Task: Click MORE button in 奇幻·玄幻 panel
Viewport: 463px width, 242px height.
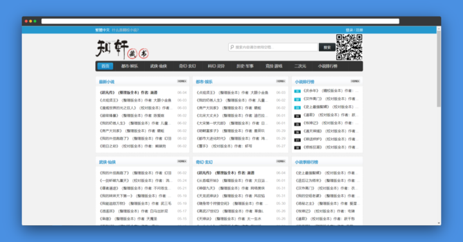Action: pyautogui.click(x=280, y=162)
